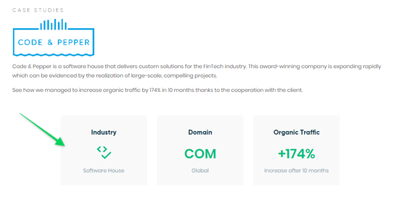This screenshot has width=396, height=197.
Task: Select the Domain card
Action: click(200, 151)
